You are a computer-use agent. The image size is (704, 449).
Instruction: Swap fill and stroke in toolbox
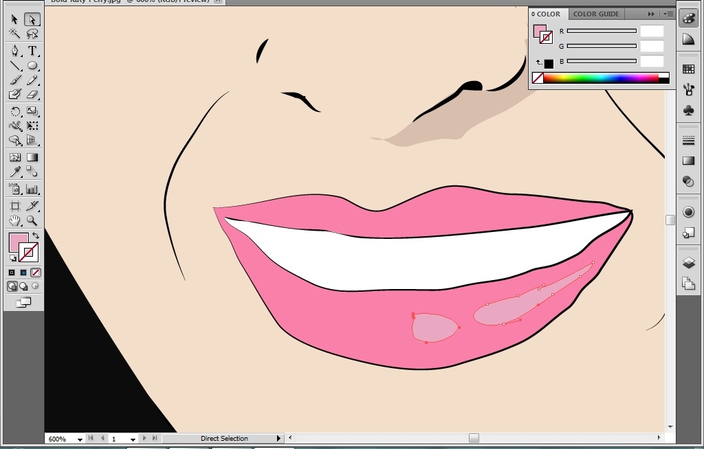pyautogui.click(x=36, y=235)
